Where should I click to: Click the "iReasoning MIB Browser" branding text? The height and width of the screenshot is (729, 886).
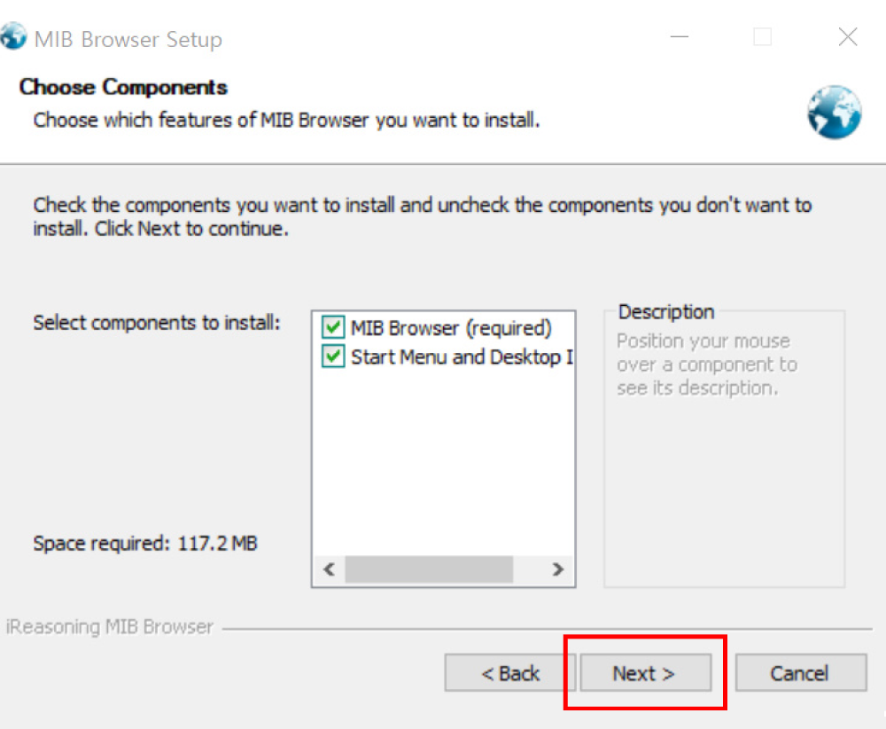pyautogui.click(x=110, y=627)
